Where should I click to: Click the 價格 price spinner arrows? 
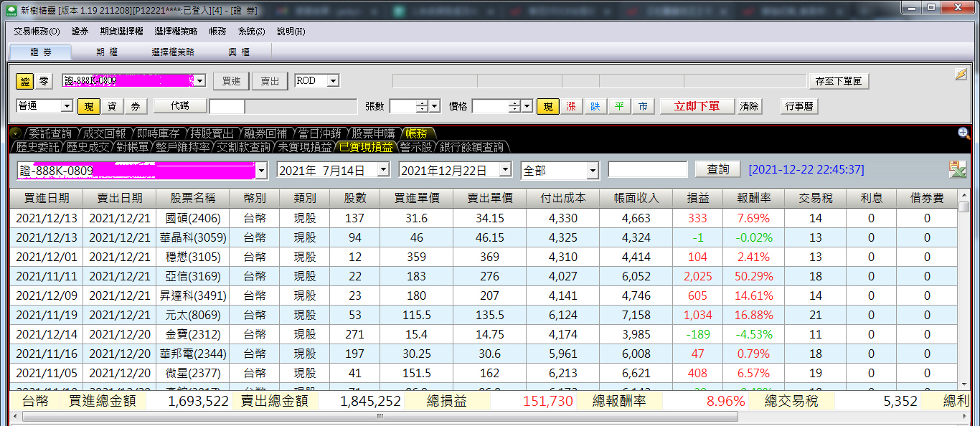[x=514, y=106]
